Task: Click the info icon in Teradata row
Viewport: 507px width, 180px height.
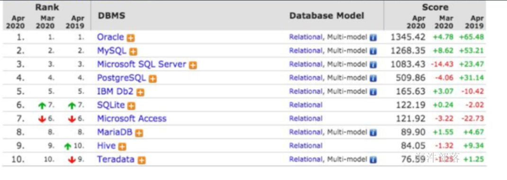Action: coord(373,160)
